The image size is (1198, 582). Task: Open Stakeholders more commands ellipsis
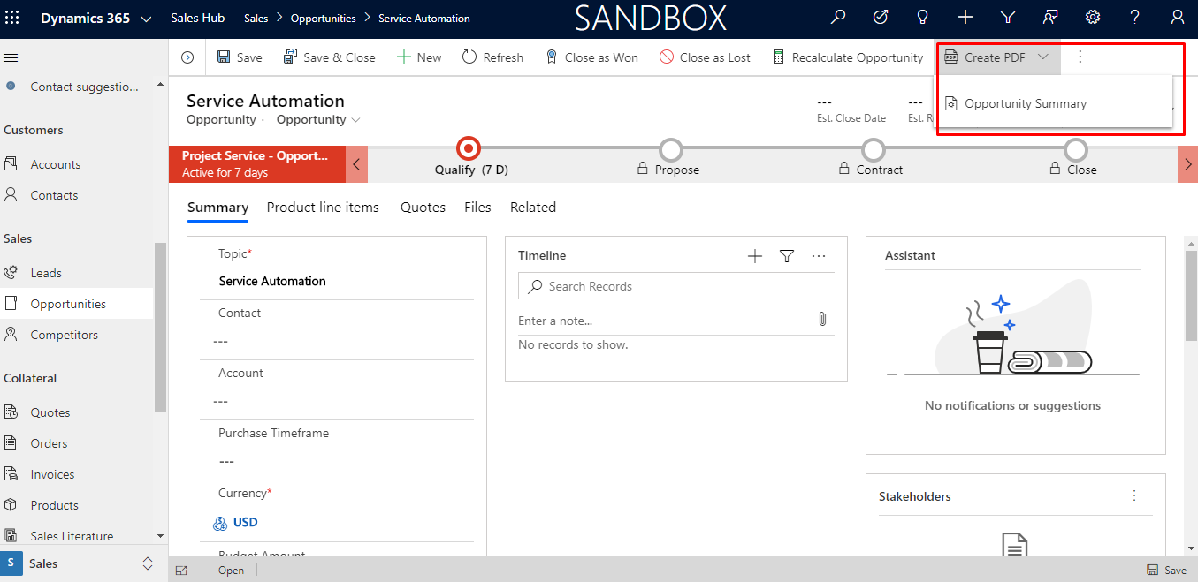pos(1135,495)
